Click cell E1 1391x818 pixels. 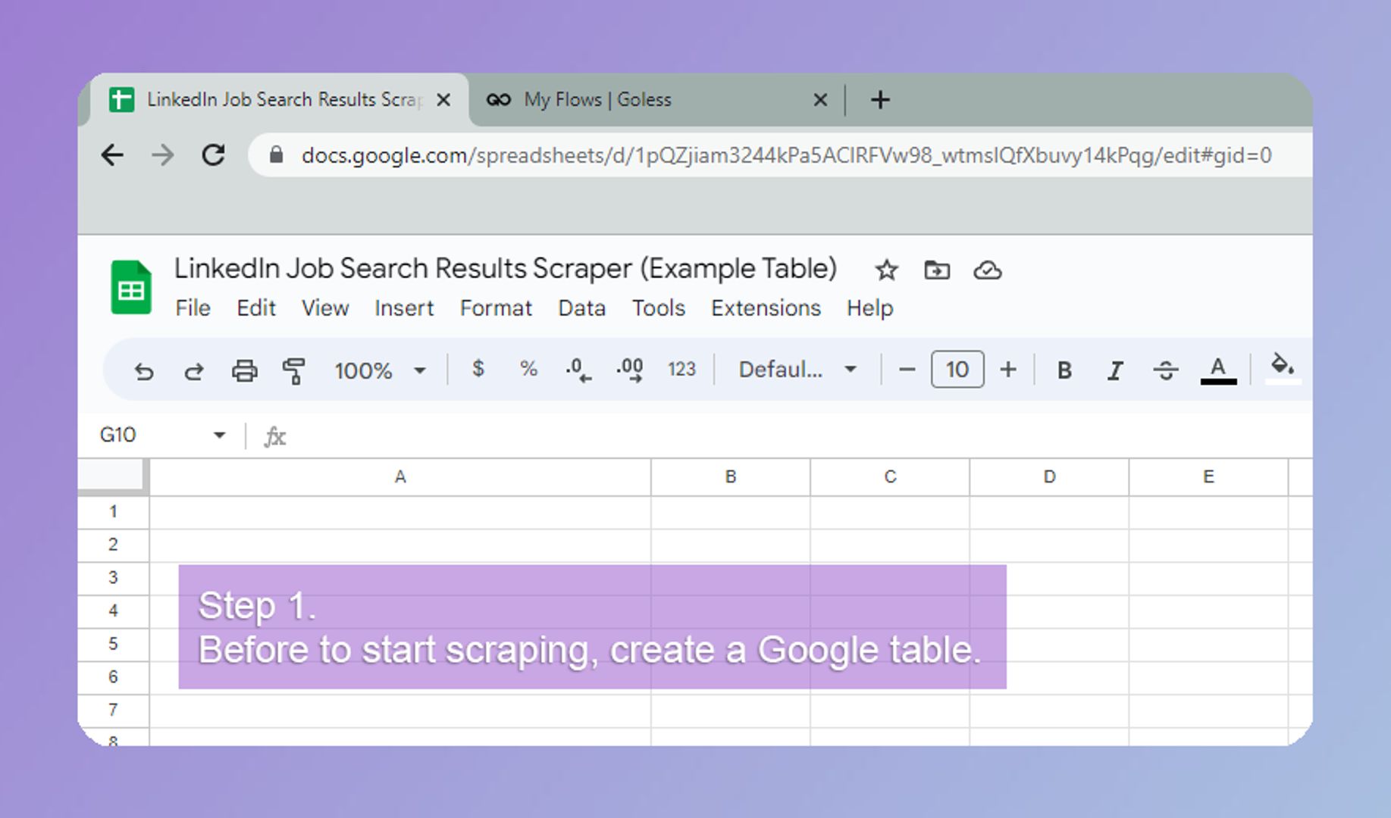click(1208, 513)
